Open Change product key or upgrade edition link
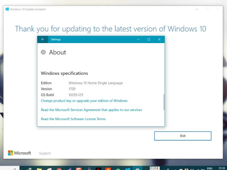The height and width of the screenshot is (170, 227). pos(84,101)
